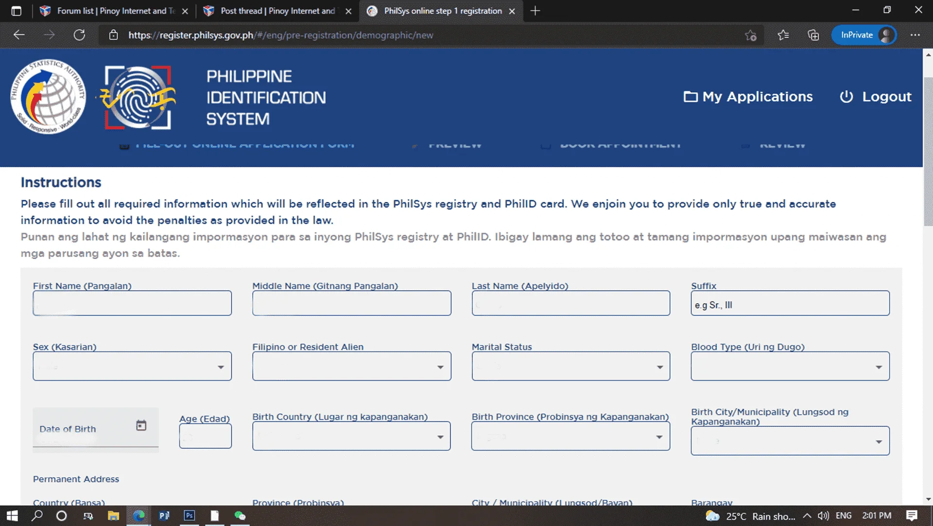Open the volume control icon
Image resolution: width=933 pixels, height=526 pixels.
823,516
